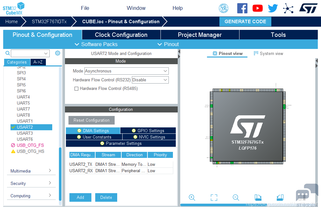Image resolution: width=321 pixels, height=210 pixels.
Task: Select the USART2_RX DMA request row
Action: 121,171
